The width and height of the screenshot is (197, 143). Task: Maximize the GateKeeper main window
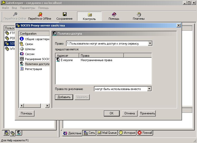click(189, 3)
